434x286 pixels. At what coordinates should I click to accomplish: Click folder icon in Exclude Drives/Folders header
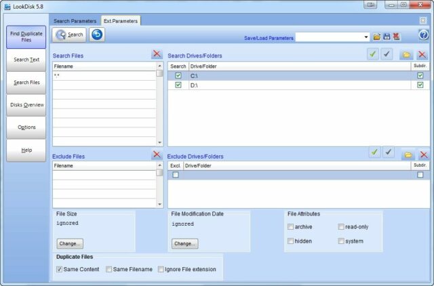pyautogui.click(x=408, y=155)
